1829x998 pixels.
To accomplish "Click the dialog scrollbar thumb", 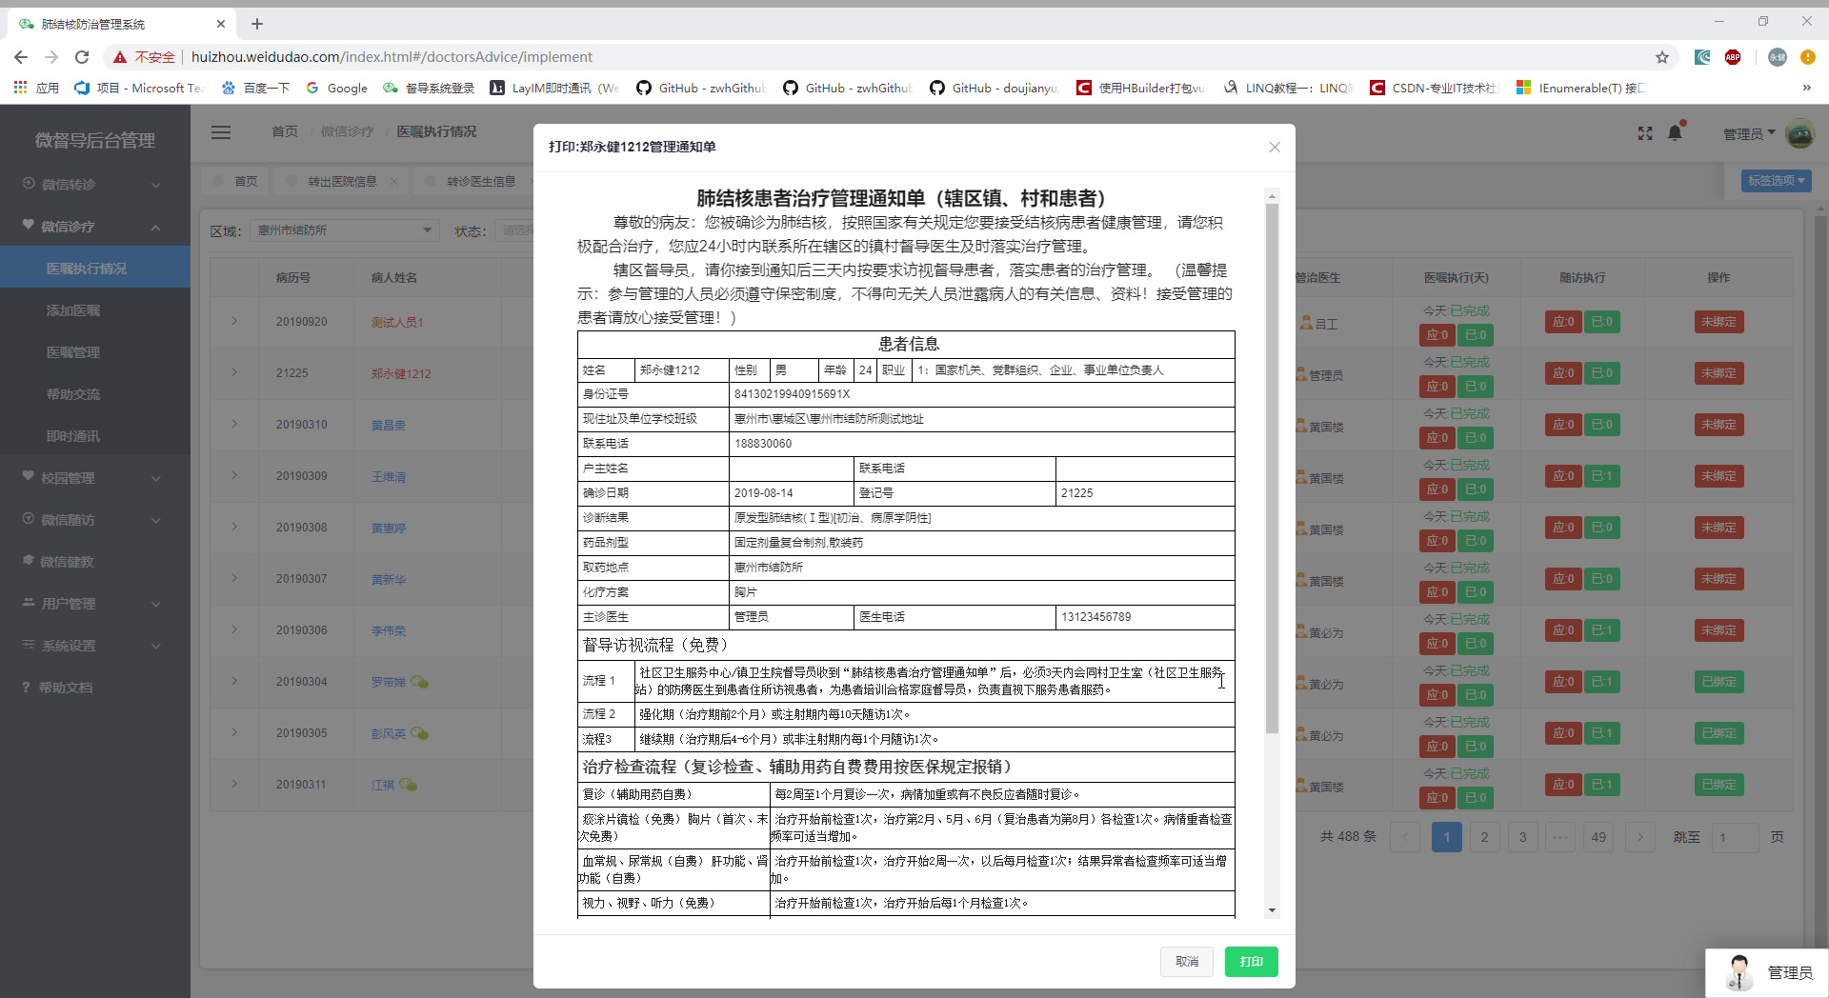I will [1272, 467].
